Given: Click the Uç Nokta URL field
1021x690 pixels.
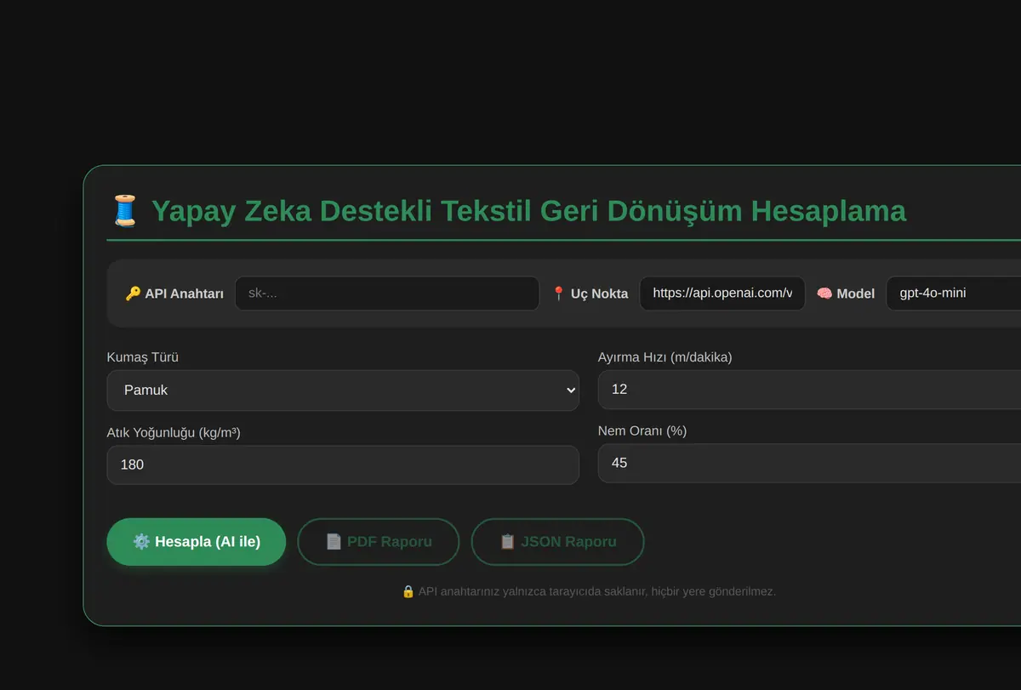Looking at the screenshot, I should point(722,294).
